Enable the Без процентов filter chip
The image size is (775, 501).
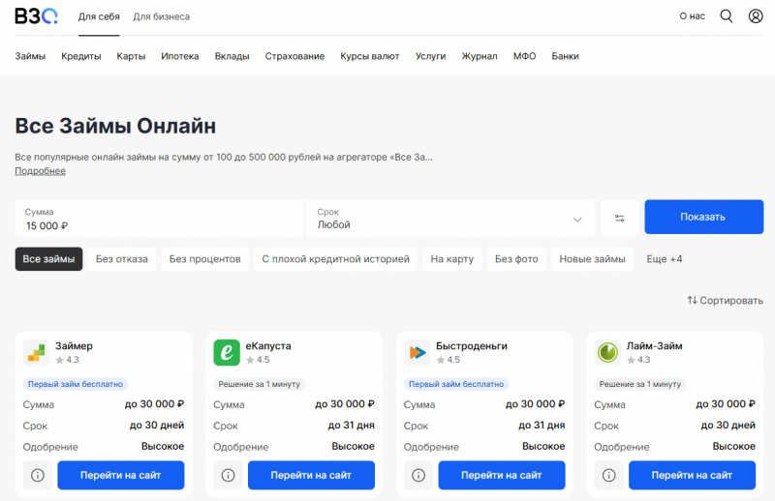204,259
